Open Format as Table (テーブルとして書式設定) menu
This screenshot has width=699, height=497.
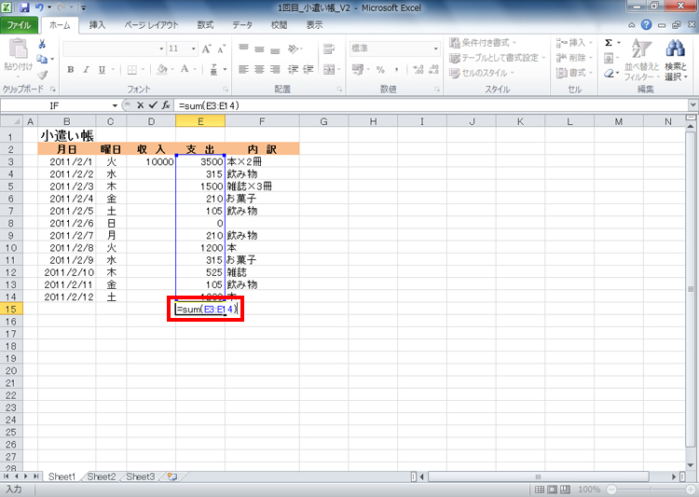click(x=498, y=58)
